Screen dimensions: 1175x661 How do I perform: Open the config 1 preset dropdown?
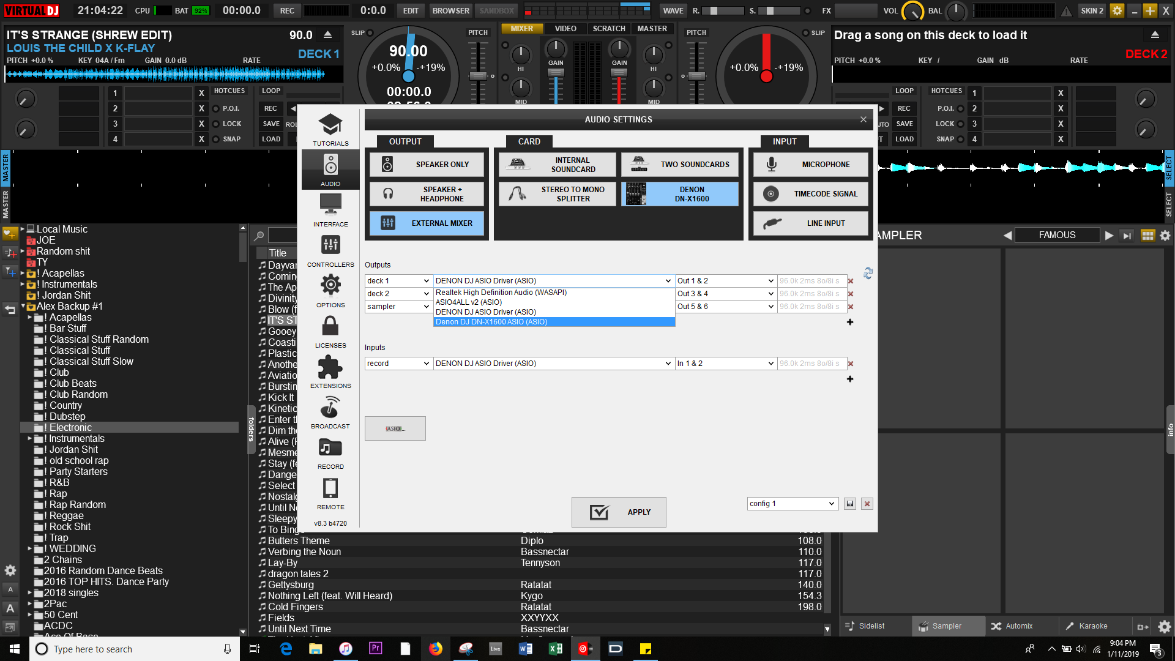(x=792, y=504)
